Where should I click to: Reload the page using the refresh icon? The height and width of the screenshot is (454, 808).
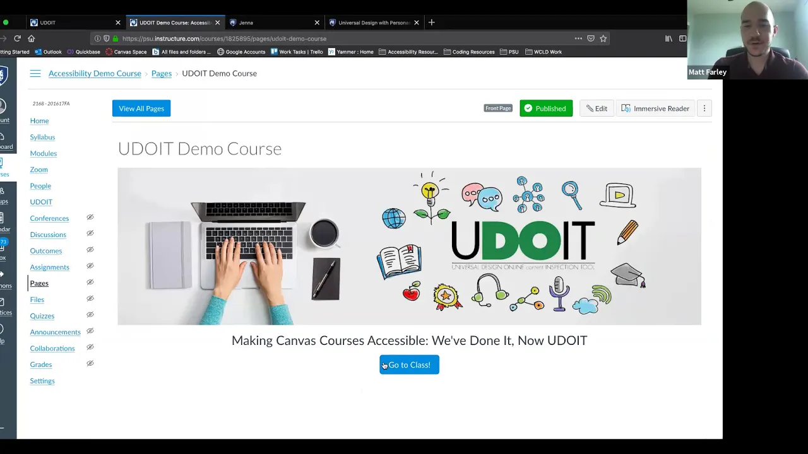tap(18, 38)
